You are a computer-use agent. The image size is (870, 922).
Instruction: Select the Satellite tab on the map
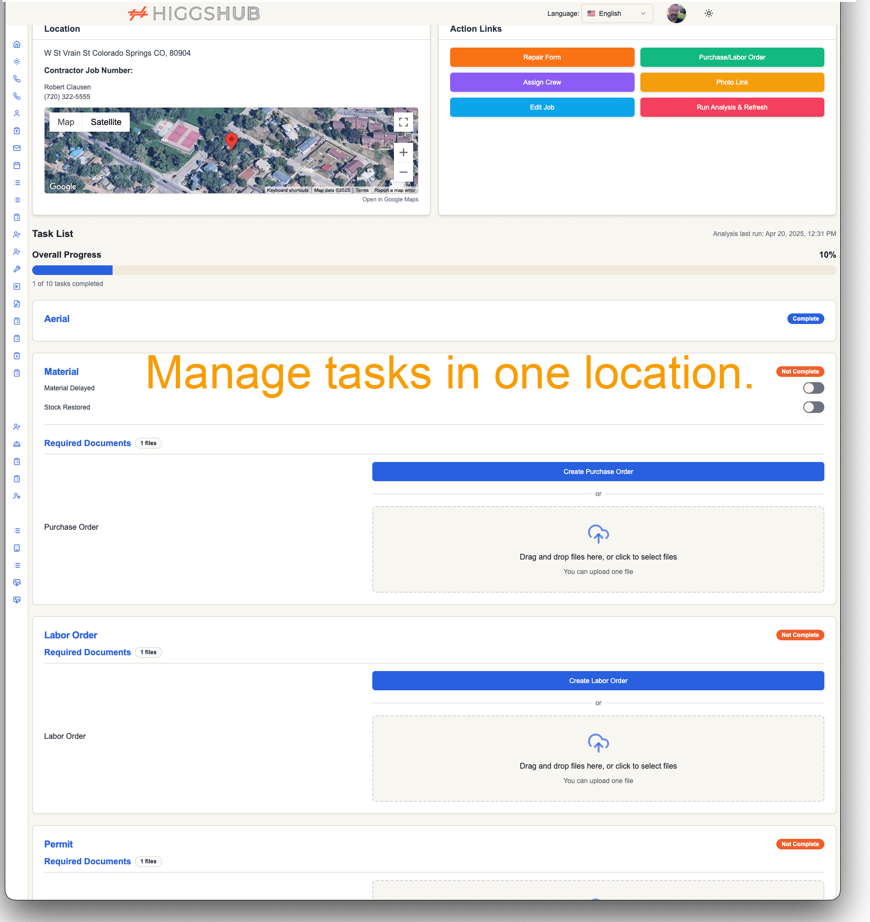click(x=106, y=122)
